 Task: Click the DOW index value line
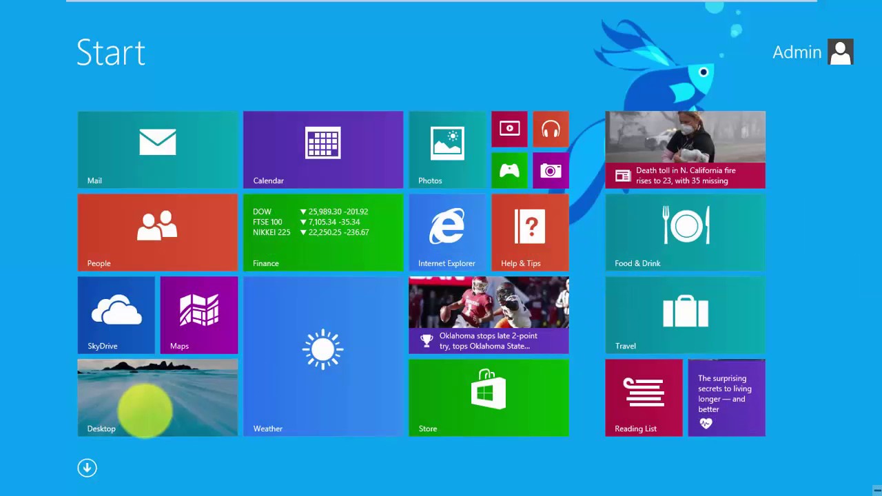click(x=311, y=211)
